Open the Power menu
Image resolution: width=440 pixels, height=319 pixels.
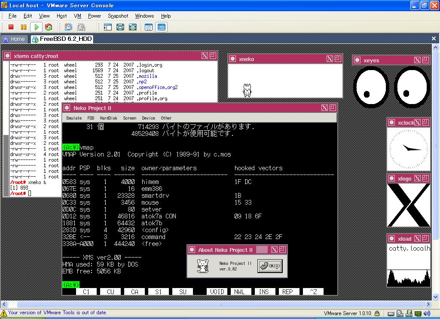click(x=94, y=16)
